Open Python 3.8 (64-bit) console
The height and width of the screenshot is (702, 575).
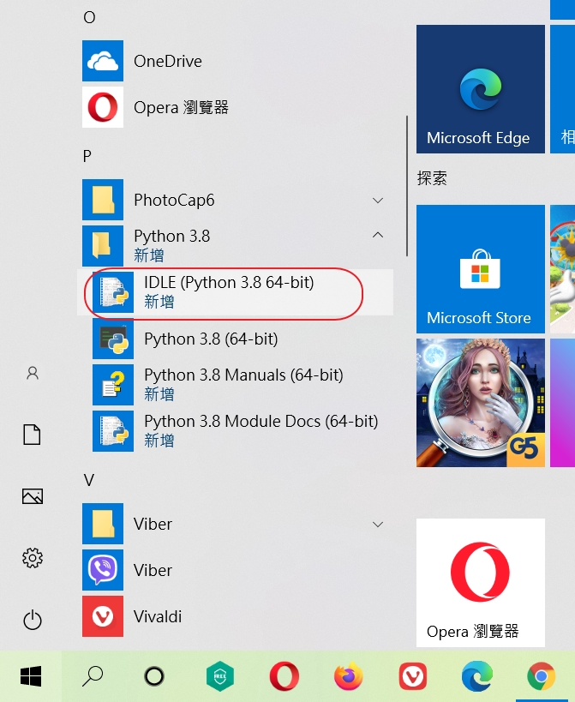point(236,339)
